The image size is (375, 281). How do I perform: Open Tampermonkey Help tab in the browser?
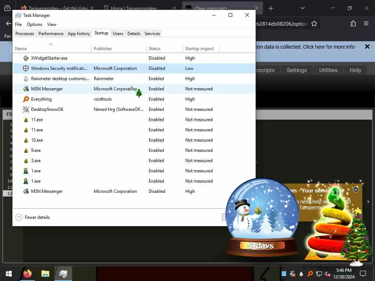pos(355,70)
